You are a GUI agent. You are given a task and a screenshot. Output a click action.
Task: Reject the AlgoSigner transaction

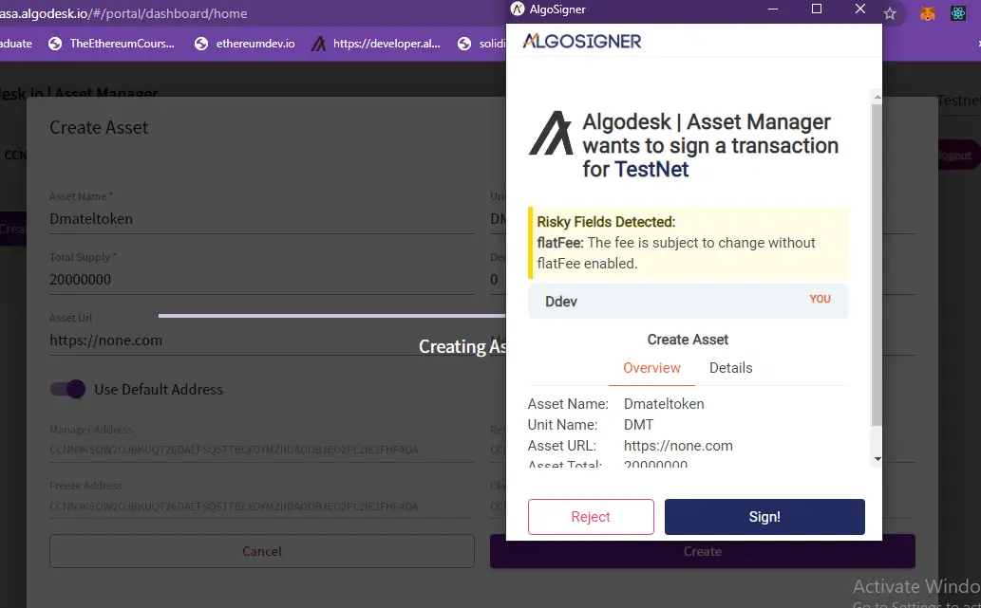pyautogui.click(x=591, y=517)
